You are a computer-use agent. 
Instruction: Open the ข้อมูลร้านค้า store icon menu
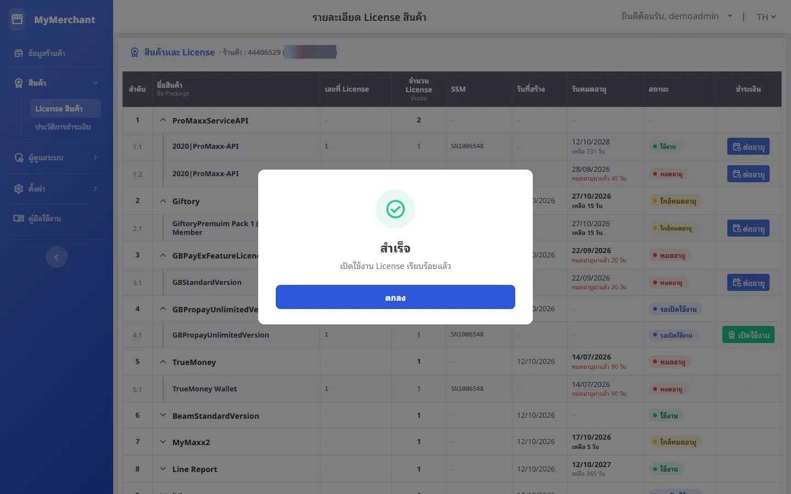tap(19, 53)
